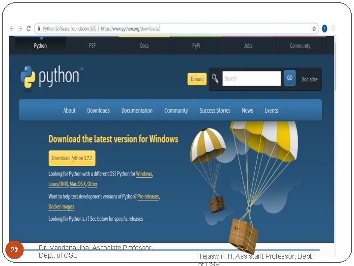Open Documentation in the main navigation
The image size is (354, 266).
(137, 110)
